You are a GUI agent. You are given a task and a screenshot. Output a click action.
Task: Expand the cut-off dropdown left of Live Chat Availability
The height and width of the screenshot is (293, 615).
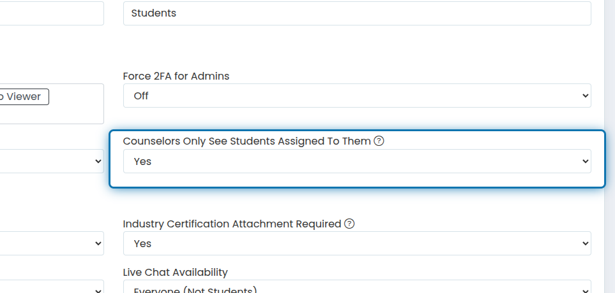click(52, 287)
